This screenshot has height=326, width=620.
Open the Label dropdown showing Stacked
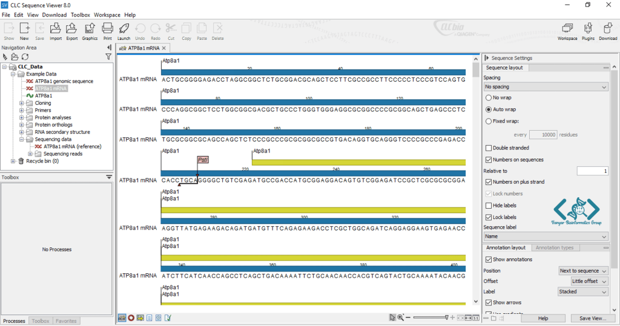point(582,292)
